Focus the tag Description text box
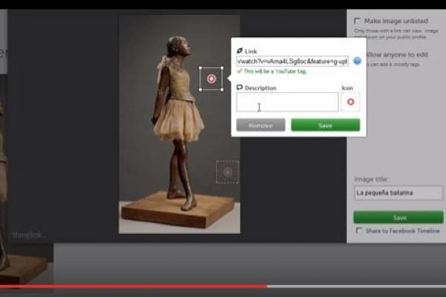Viewport: 446px width, 297px height. [287, 102]
